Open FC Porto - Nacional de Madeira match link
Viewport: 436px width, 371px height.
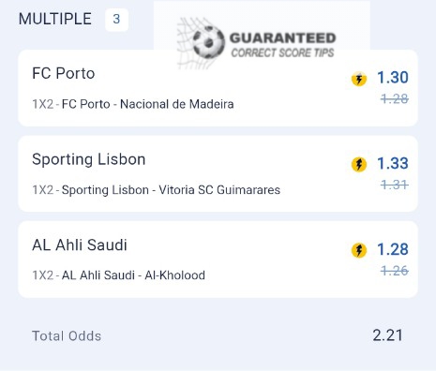(x=147, y=104)
